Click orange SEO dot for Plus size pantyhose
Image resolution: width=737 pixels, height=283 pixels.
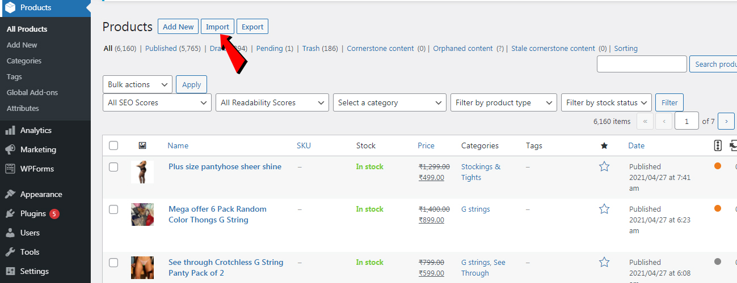click(x=718, y=166)
